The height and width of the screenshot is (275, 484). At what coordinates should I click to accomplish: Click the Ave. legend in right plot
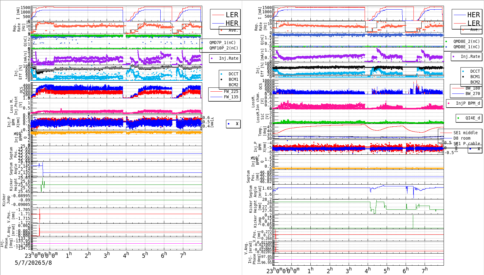(475, 30)
